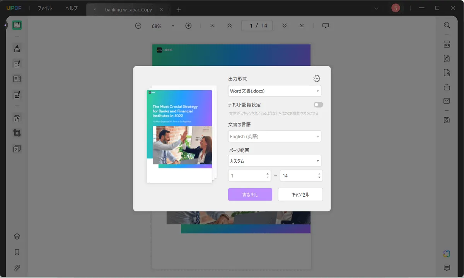Open the Attachments paperclip panel
This screenshot has height=278, width=464.
(x=17, y=268)
